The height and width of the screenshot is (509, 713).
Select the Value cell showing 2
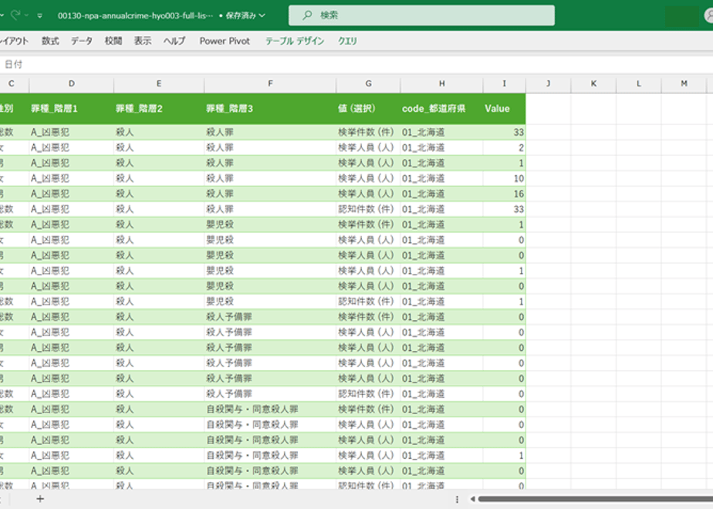504,148
